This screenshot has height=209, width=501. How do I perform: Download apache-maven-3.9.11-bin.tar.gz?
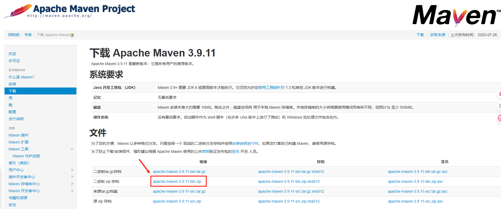click(179, 172)
